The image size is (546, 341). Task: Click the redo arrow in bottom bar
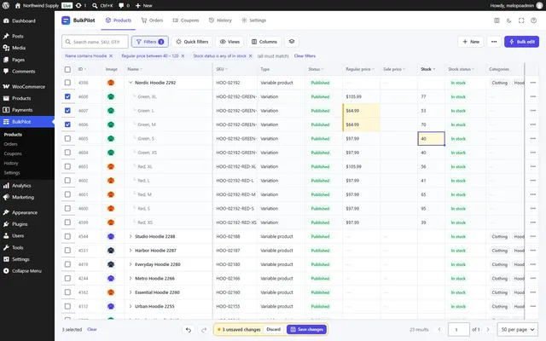(x=204, y=330)
